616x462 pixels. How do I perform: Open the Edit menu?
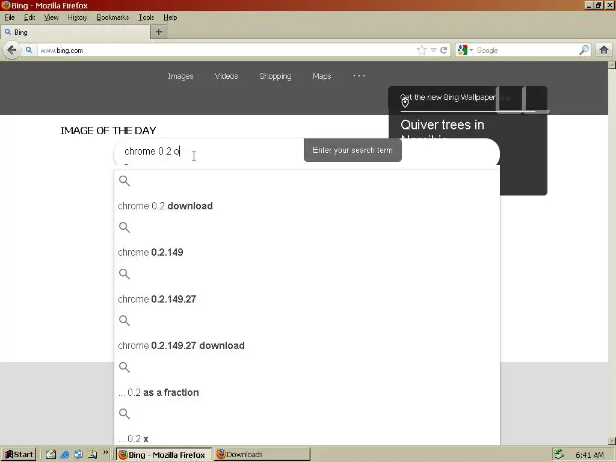(x=29, y=17)
